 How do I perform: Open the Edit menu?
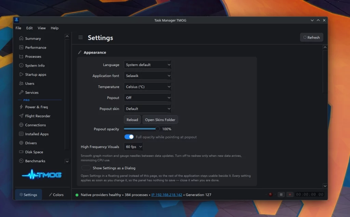[29, 28]
